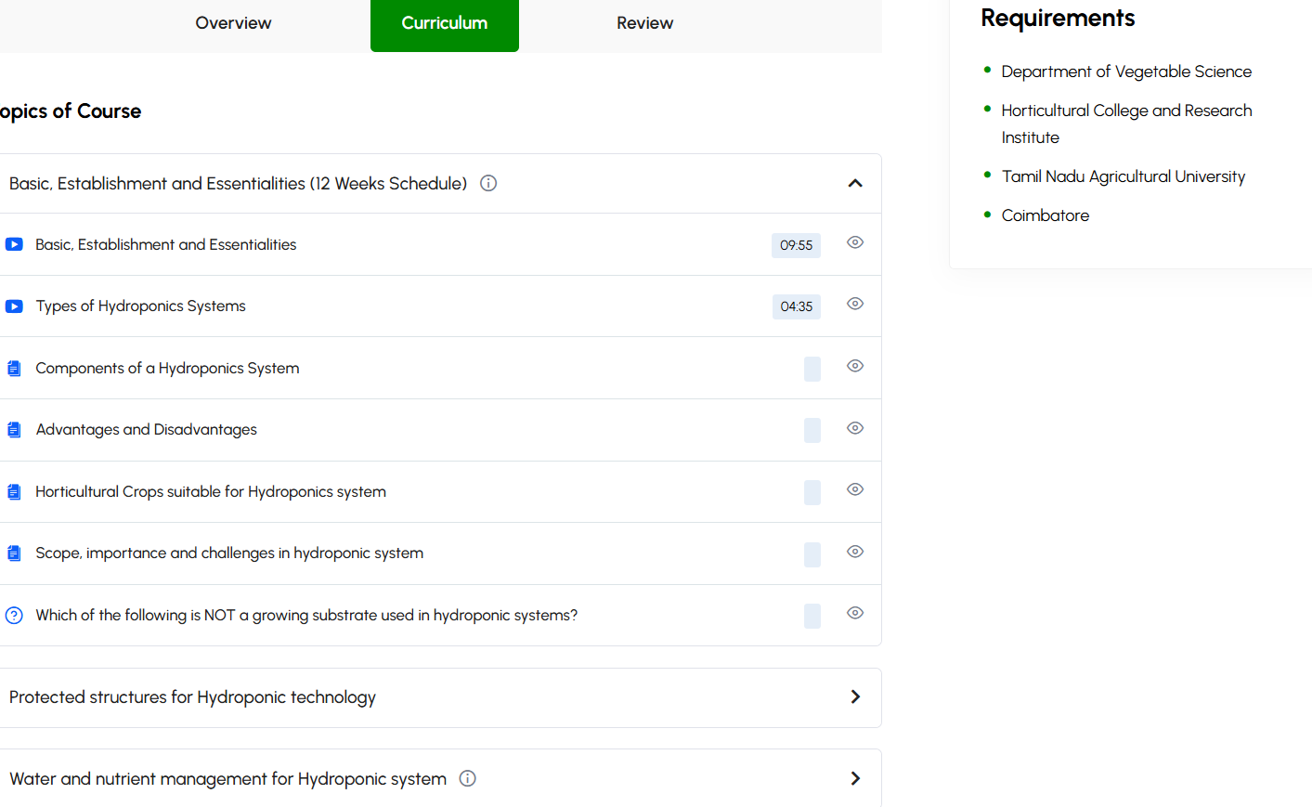The width and height of the screenshot is (1312, 807).
Task: Click document icon beside Components of a Hydroponics System
Action: [14, 369]
